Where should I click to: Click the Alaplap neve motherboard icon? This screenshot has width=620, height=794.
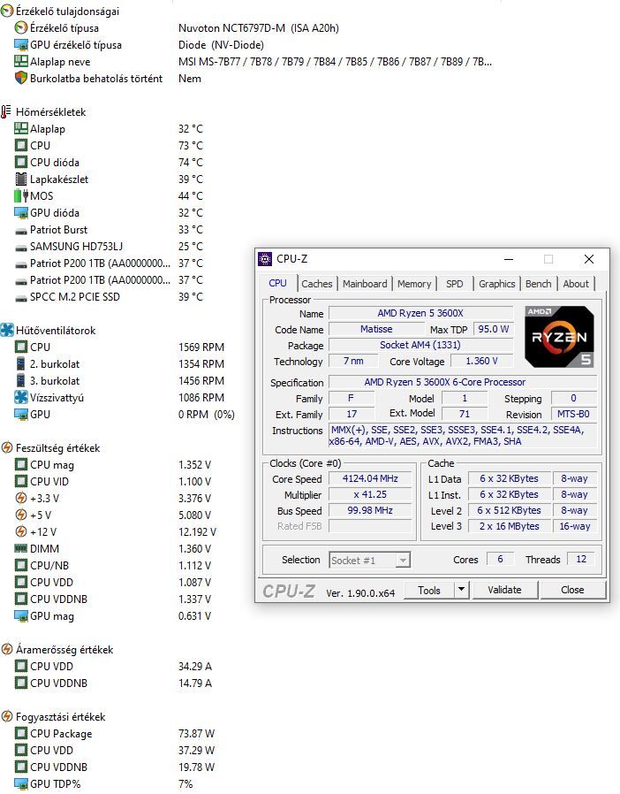click(x=20, y=62)
